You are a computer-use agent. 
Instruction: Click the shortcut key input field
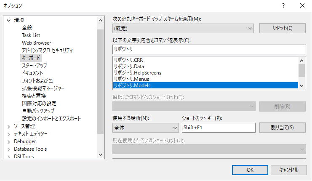click(x=219, y=128)
